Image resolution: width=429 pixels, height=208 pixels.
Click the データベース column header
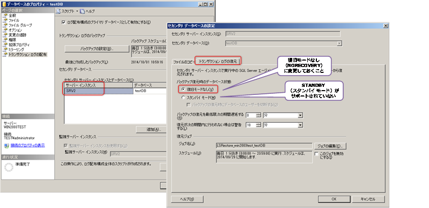(150, 85)
